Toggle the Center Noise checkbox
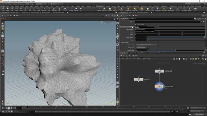The image size is (207, 116). (x=136, y=24)
